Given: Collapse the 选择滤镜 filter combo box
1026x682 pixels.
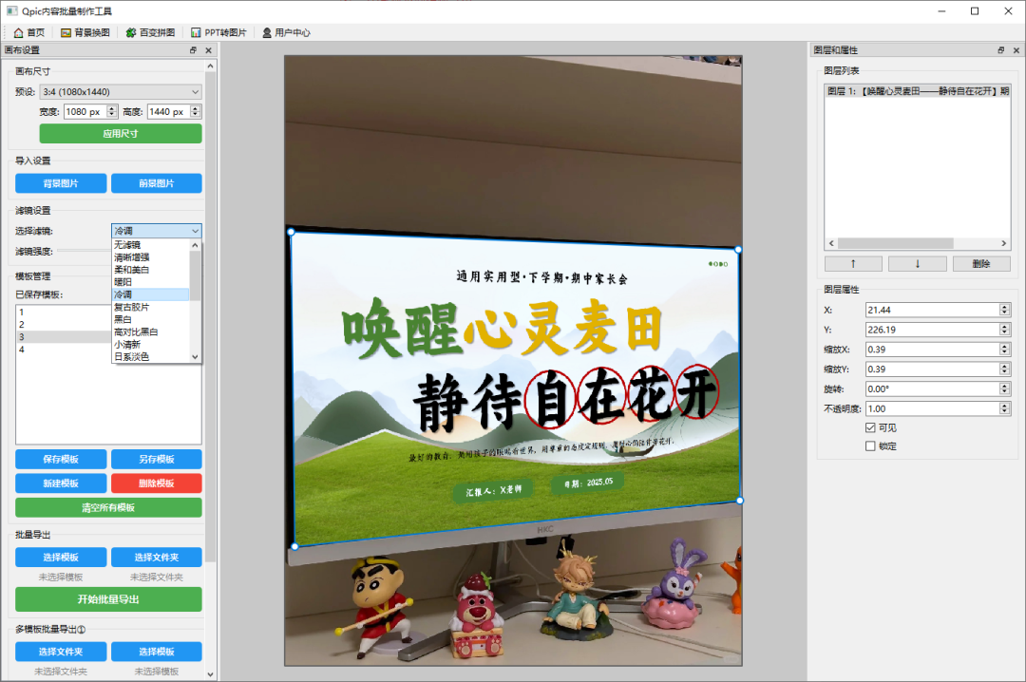Looking at the screenshot, I should click(x=195, y=231).
